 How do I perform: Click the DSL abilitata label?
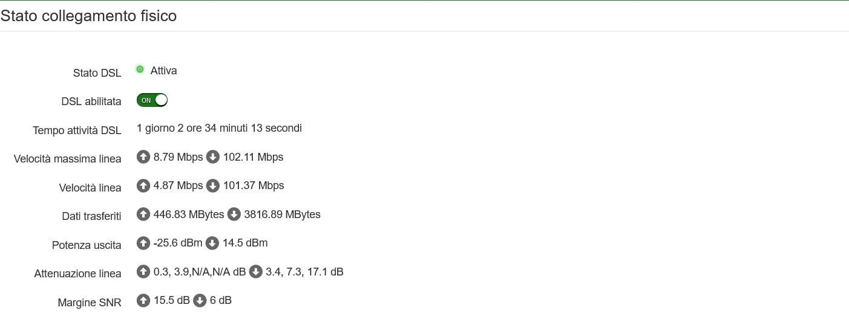pyautogui.click(x=91, y=101)
